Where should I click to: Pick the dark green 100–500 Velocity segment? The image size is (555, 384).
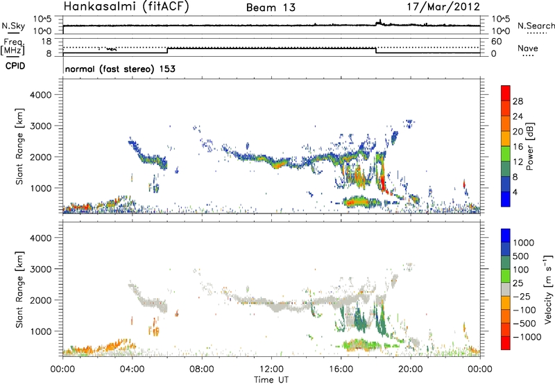(x=506, y=263)
